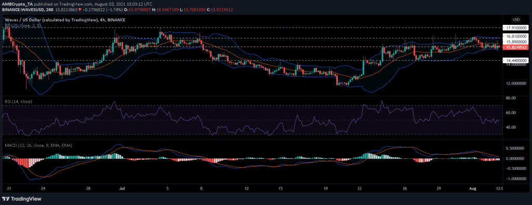
Task: Click the 16.8100000 price level label
Action: coord(516,36)
